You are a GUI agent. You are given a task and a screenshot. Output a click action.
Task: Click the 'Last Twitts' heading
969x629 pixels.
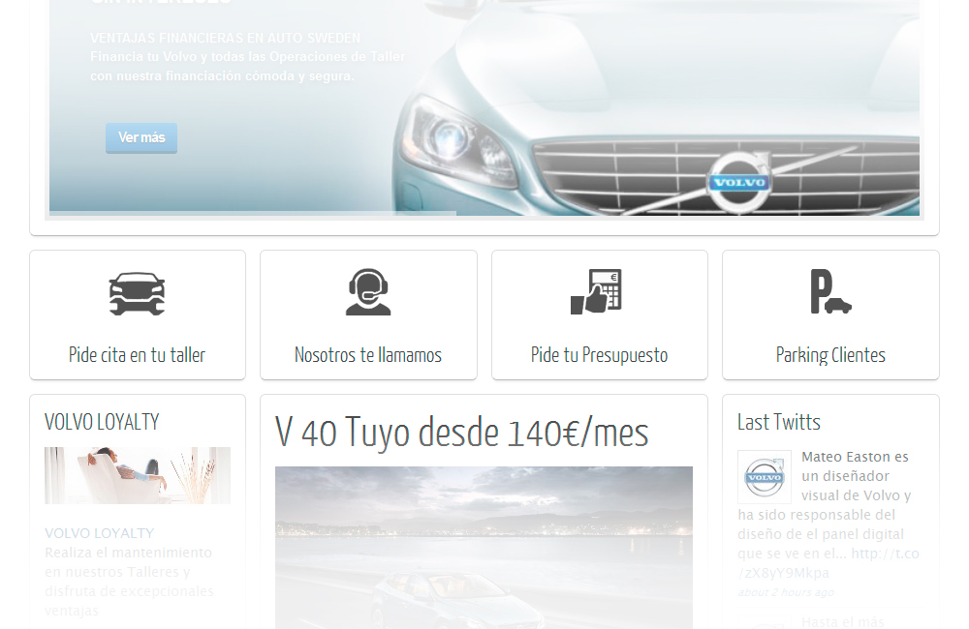pyautogui.click(x=779, y=422)
